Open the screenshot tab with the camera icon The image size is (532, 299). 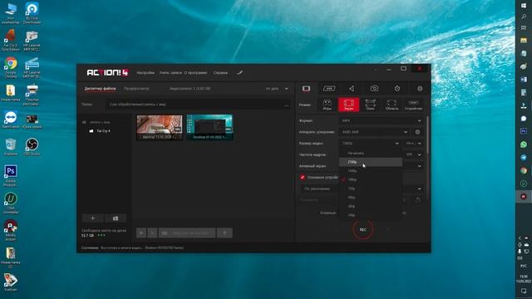point(374,89)
